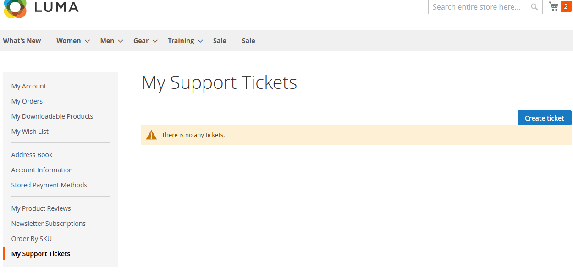Open the What's New menu item
Viewport: 573px width, 274px height.
[x=22, y=41]
